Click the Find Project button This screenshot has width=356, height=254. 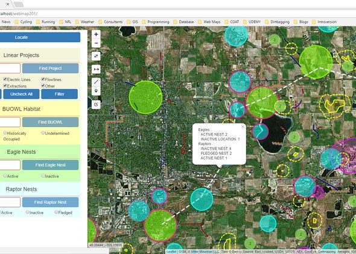tap(51, 68)
